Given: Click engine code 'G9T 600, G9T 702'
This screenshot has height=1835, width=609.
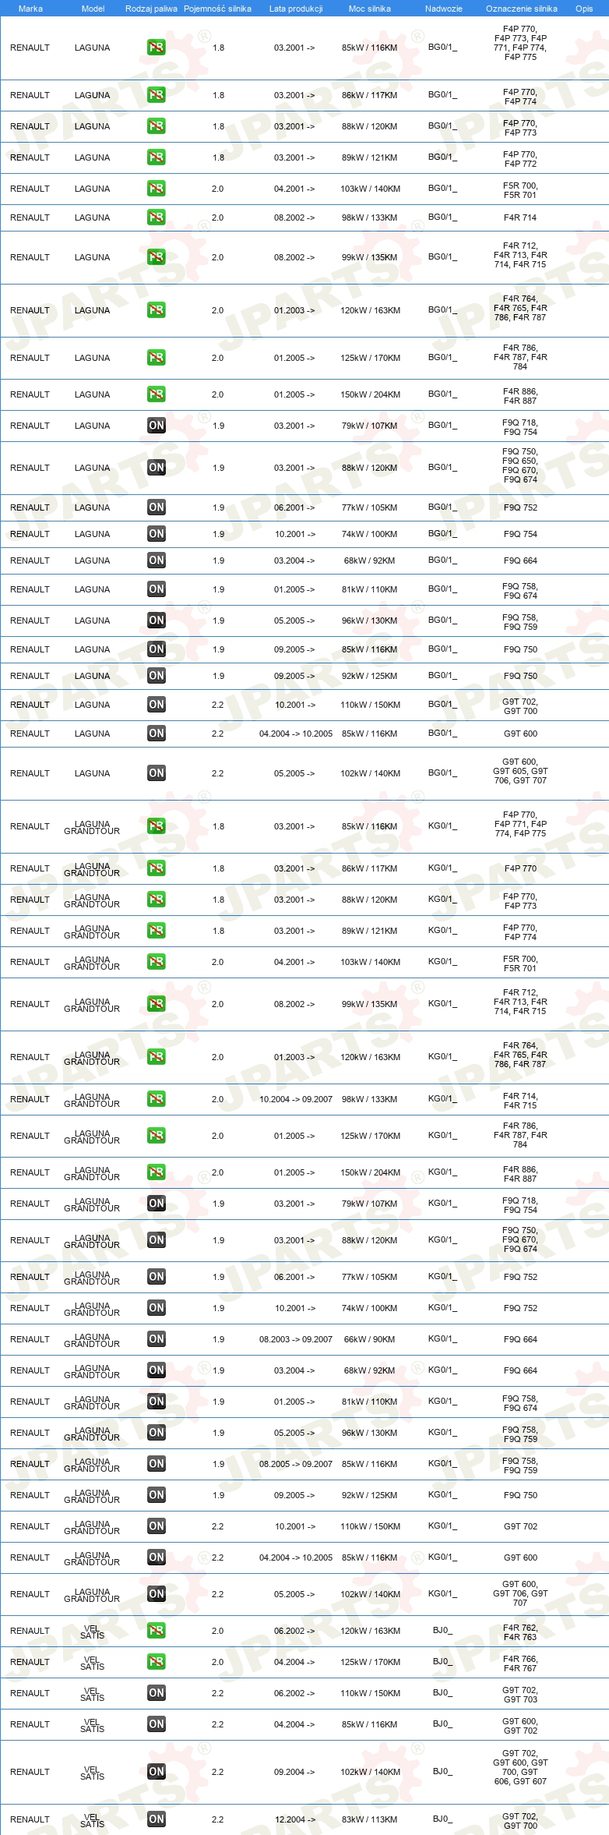Looking at the screenshot, I should coord(520,1725).
